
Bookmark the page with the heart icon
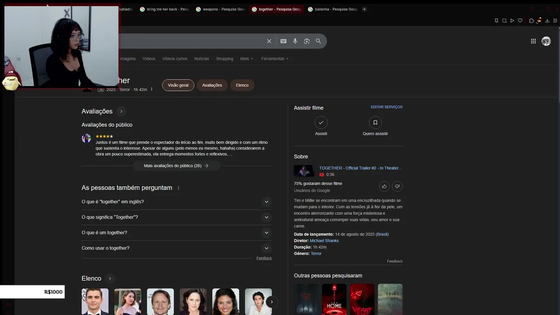[x=520, y=21]
